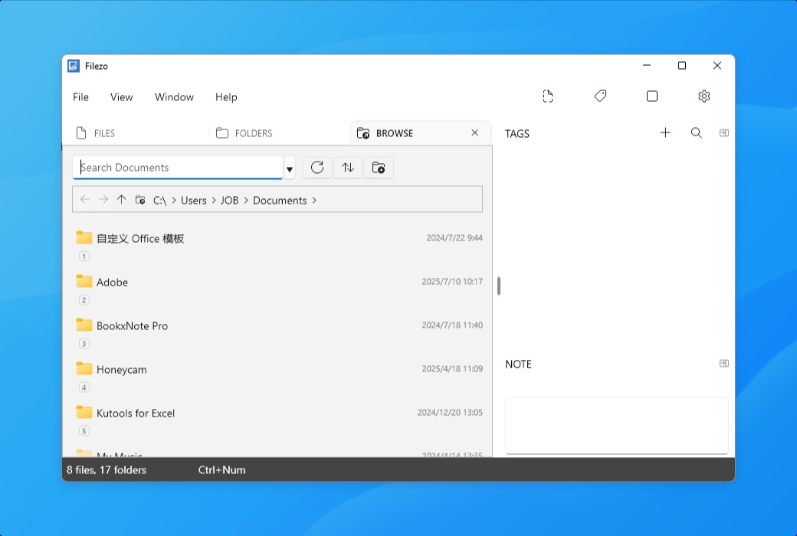Switch to the FILES tab

[136, 133]
